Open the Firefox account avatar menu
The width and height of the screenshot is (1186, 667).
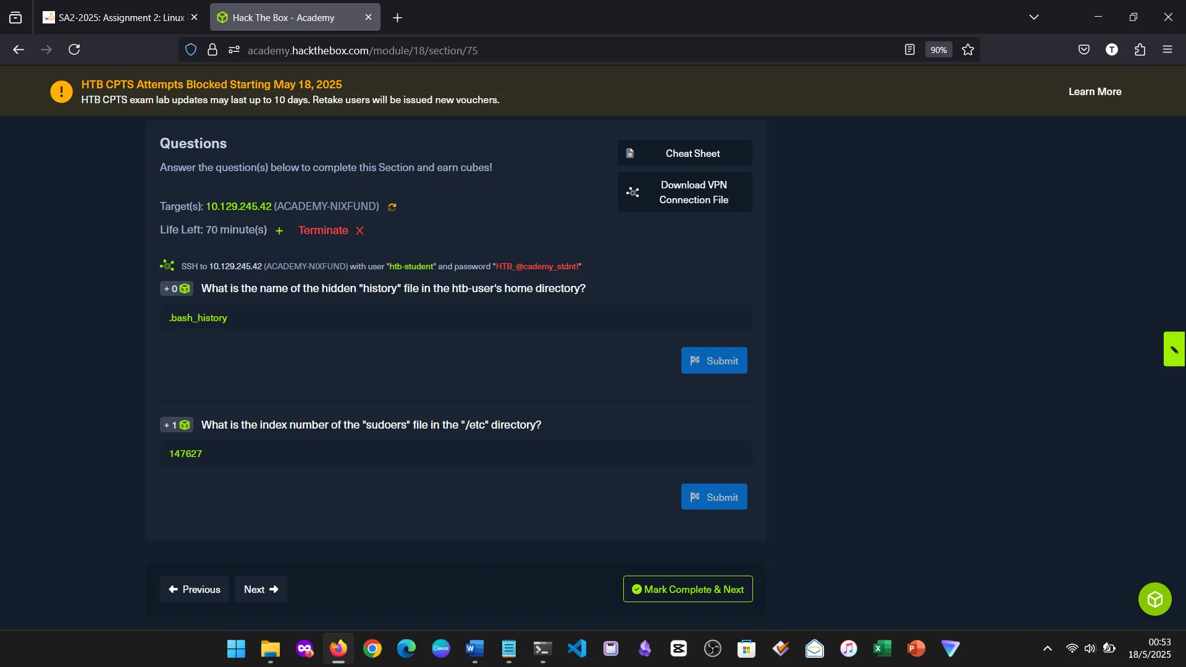point(1112,49)
